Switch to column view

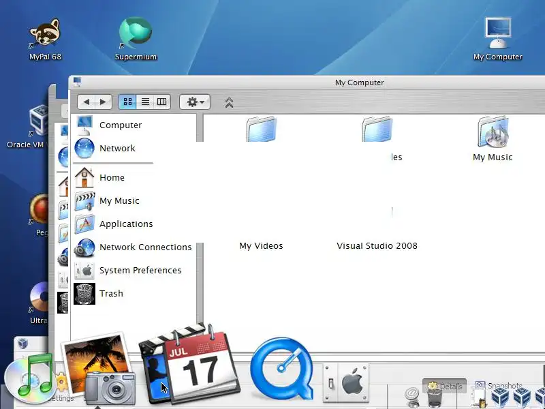161,102
